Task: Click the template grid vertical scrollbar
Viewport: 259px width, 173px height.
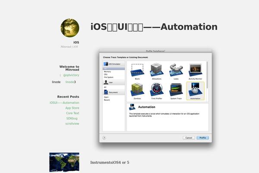Action: (207, 75)
